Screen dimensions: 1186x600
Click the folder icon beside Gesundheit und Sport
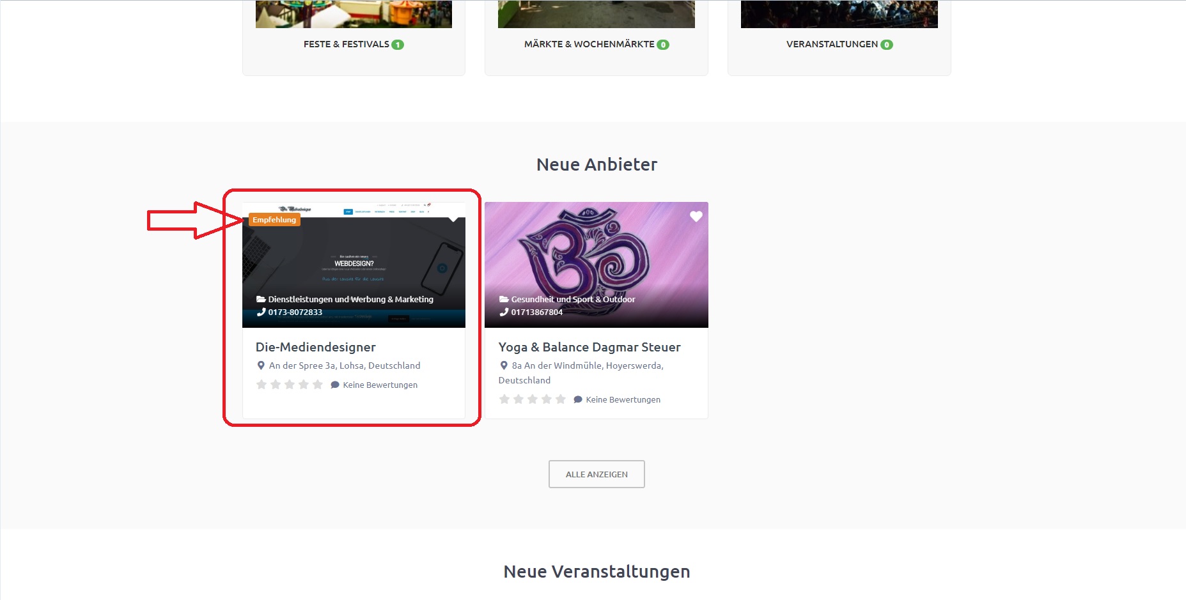coord(504,299)
